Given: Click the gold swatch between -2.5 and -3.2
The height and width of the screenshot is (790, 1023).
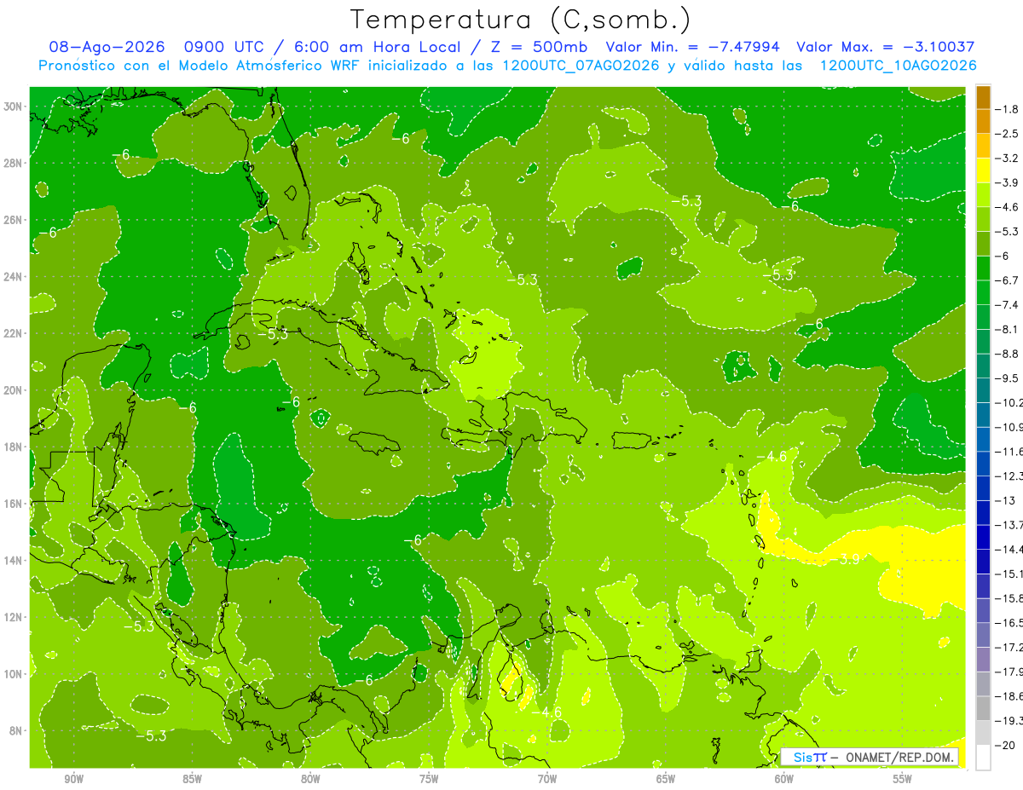Looking at the screenshot, I should tap(983, 146).
